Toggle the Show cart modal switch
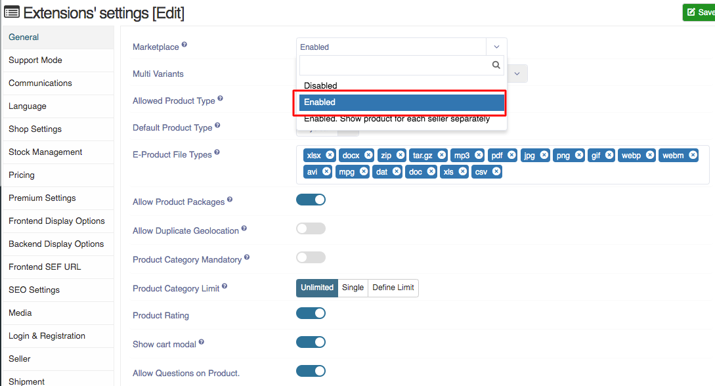This screenshot has height=386, width=715. click(x=311, y=342)
